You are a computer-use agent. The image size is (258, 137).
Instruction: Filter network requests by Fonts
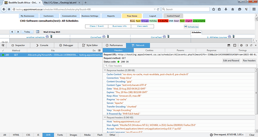pyautogui.click(x=60, y=135)
